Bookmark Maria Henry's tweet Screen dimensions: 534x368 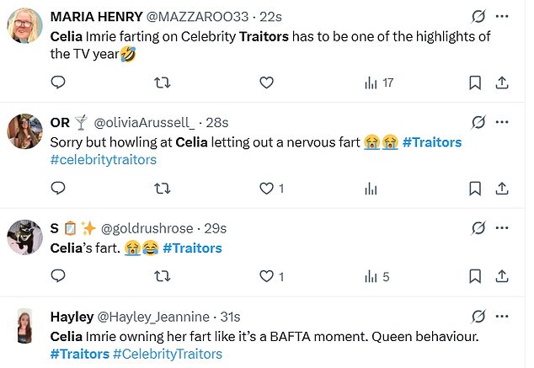475,83
